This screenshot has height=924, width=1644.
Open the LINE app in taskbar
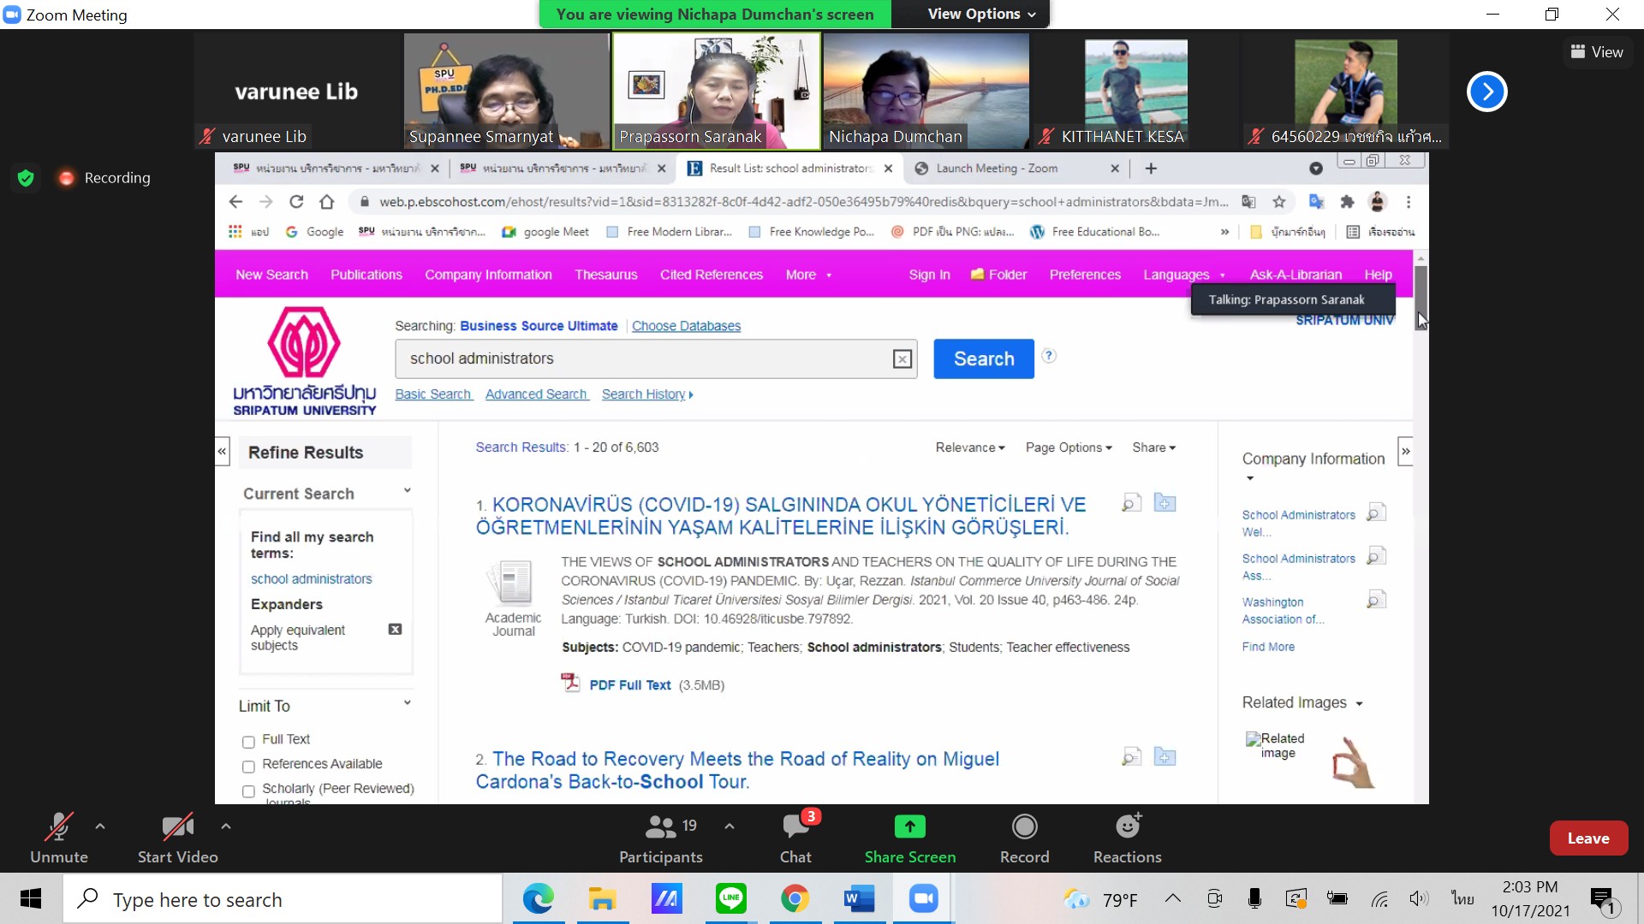click(730, 899)
